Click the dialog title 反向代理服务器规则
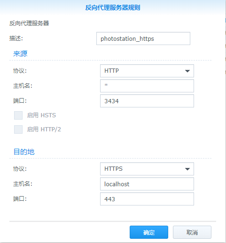226x243 pixels. (113, 8)
